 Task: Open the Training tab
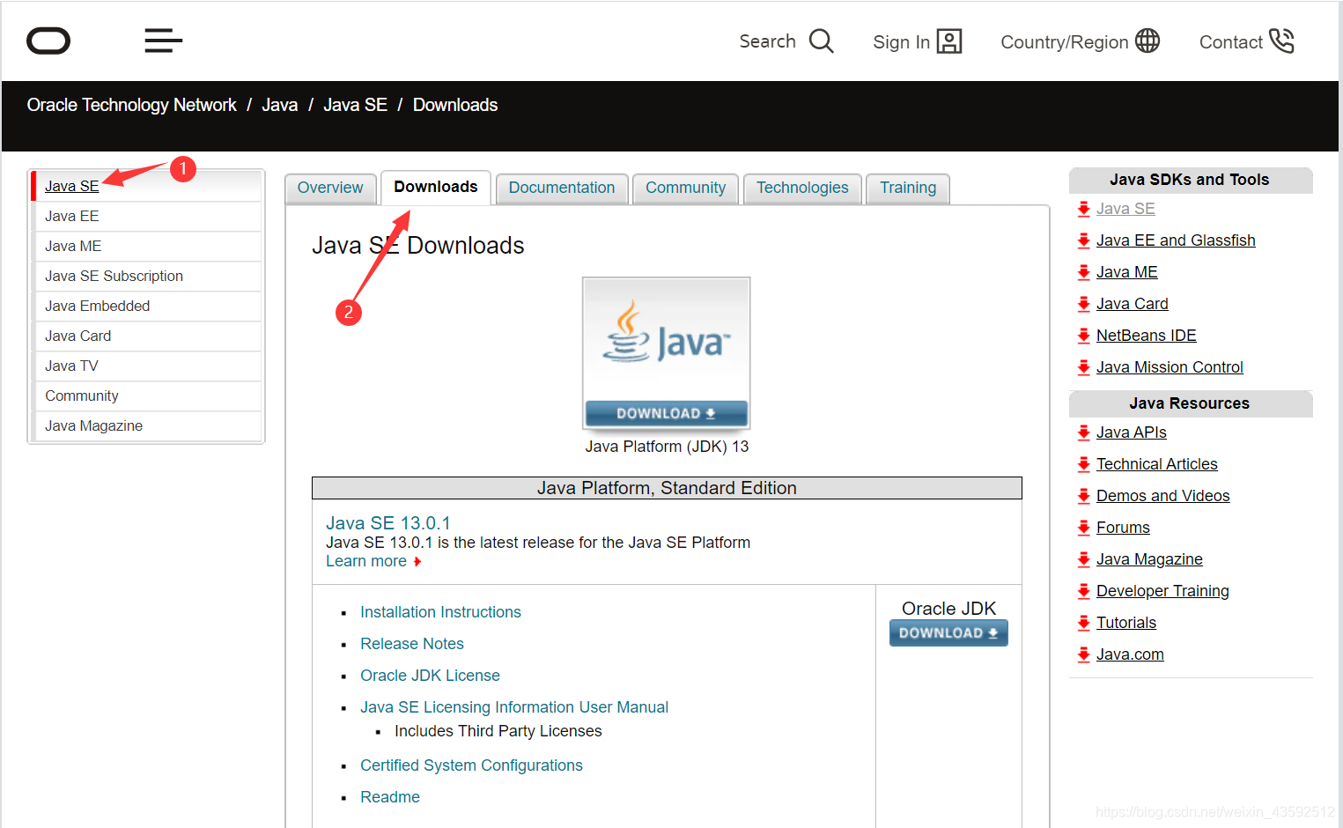[x=908, y=188]
